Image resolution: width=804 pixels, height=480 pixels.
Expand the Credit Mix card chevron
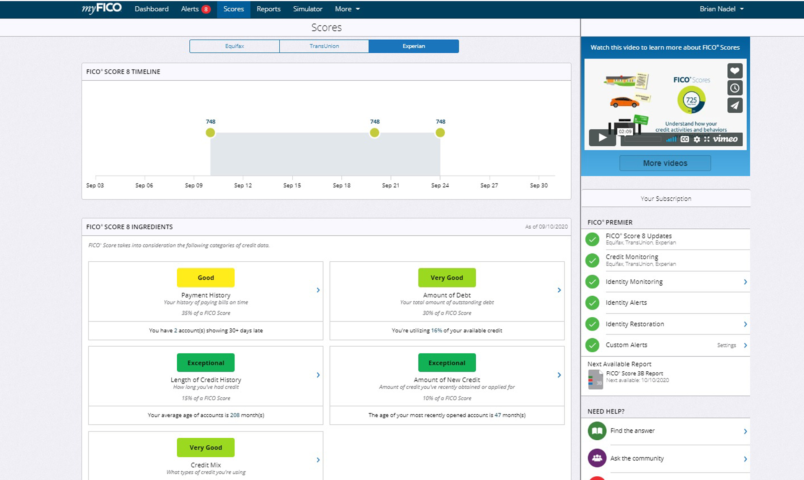click(318, 460)
